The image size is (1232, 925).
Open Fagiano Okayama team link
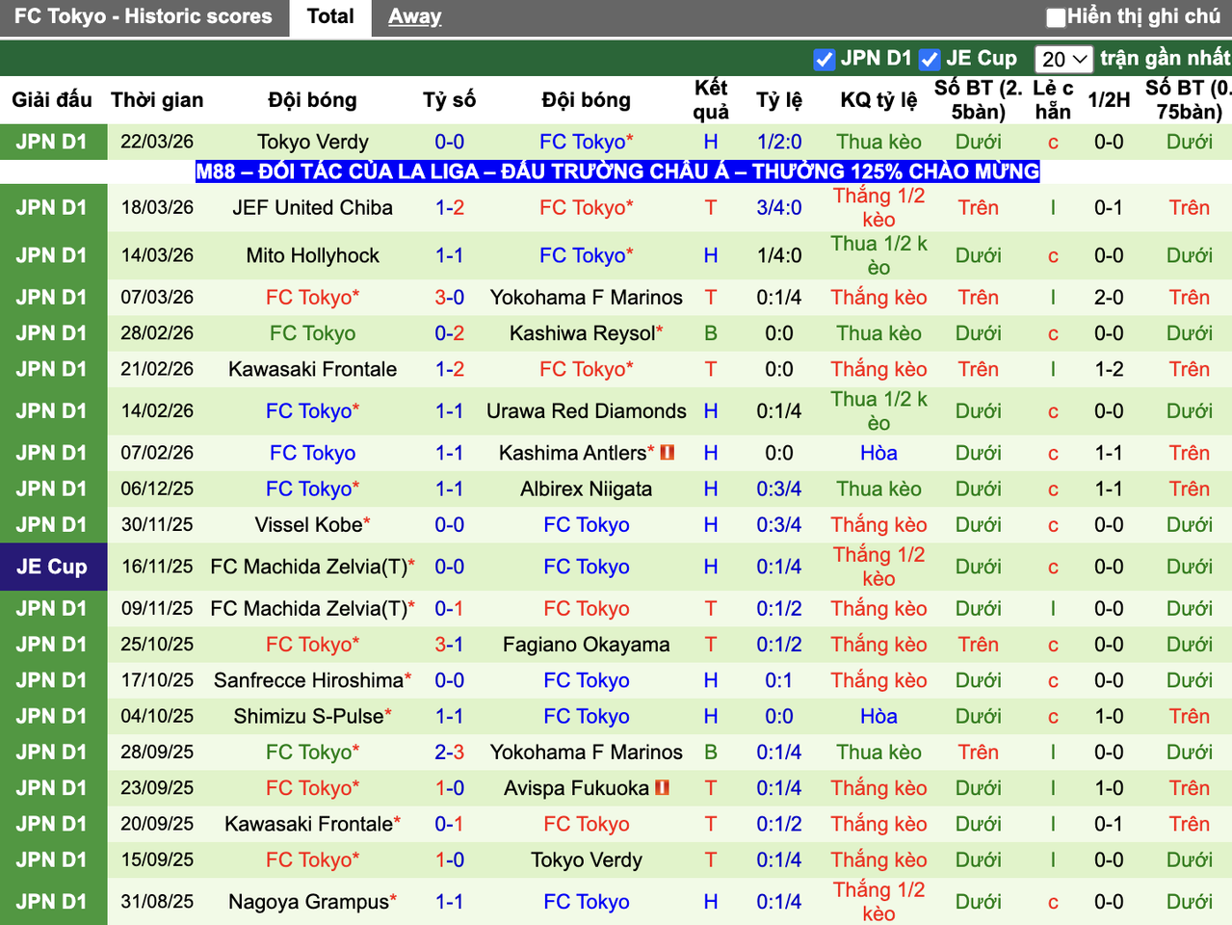587,644
